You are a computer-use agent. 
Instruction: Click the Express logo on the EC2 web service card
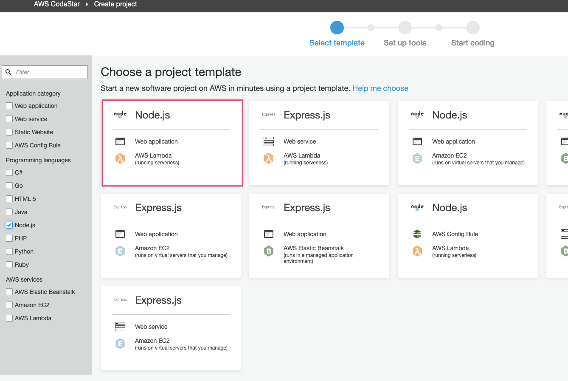[x=120, y=300]
